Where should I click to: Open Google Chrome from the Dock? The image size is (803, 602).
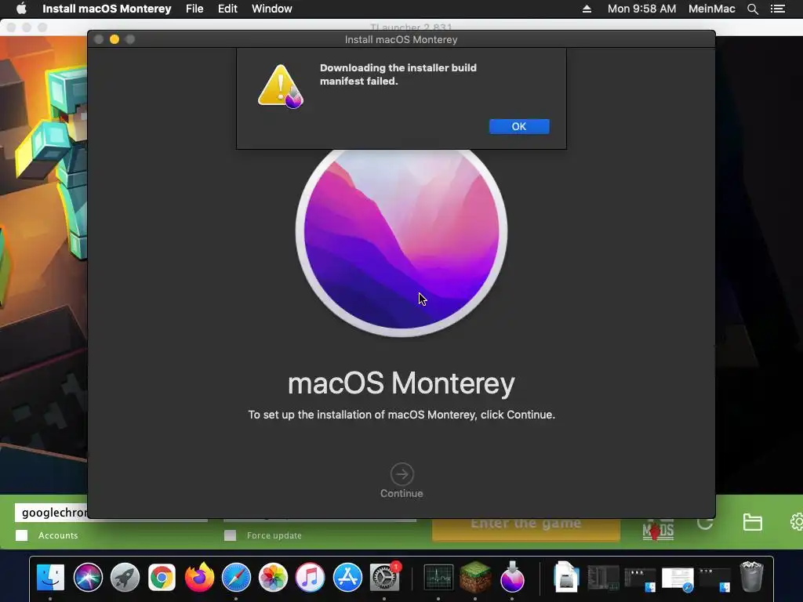click(162, 578)
